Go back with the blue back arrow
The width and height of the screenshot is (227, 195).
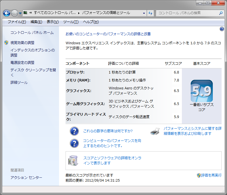point(7,13)
